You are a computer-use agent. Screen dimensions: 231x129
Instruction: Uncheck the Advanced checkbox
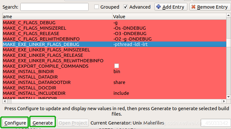126,7
